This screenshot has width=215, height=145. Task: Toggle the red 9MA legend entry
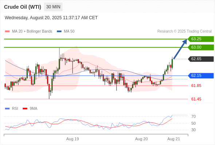point(30,109)
